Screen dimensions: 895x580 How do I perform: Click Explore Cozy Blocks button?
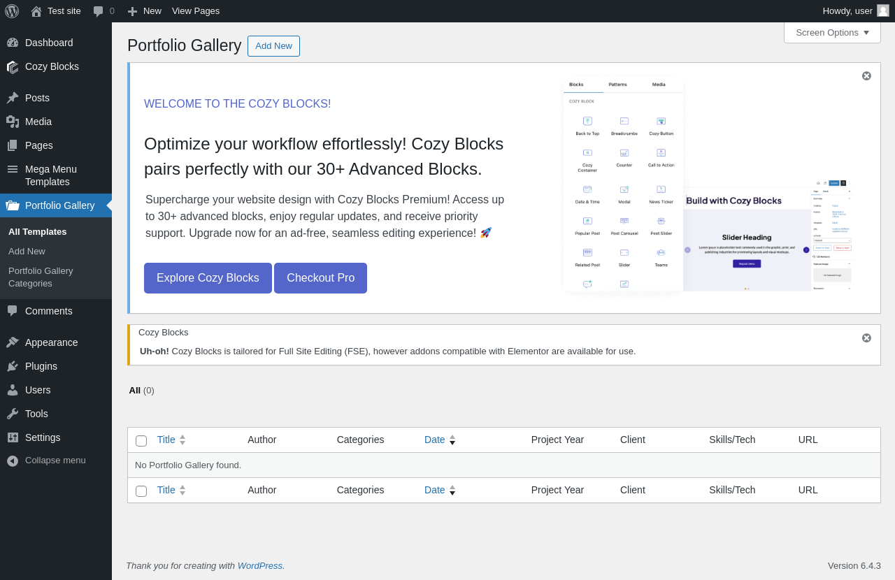pos(208,278)
